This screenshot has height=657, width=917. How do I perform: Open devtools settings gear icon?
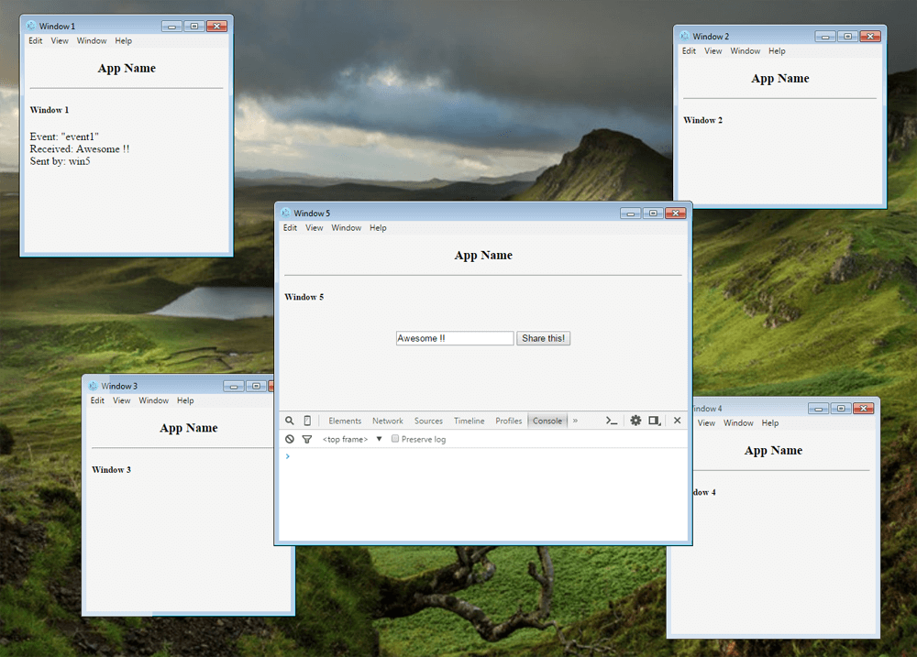click(x=635, y=421)
